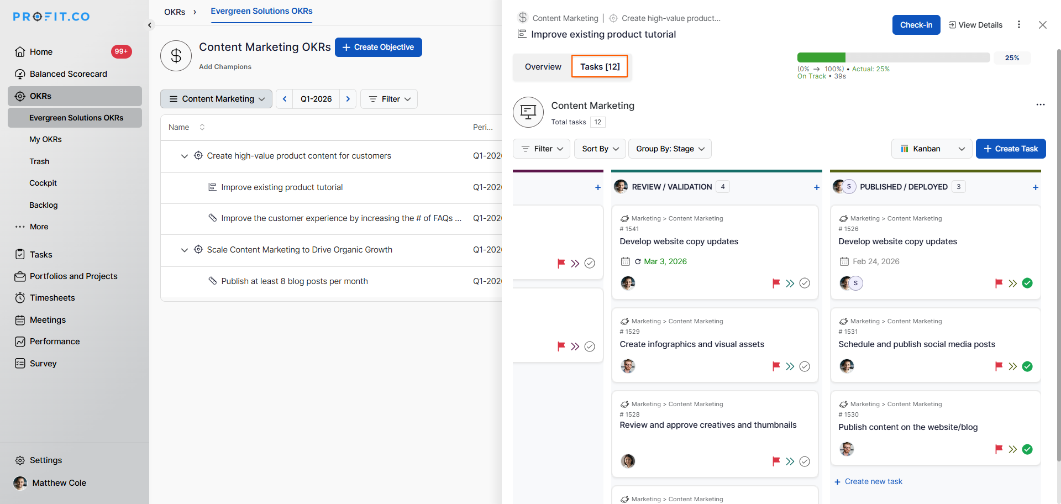The width and height of the screenshot is (1061, 504).
Task: Click the plus icon in Review / Validation column
Action: (816, 187)
